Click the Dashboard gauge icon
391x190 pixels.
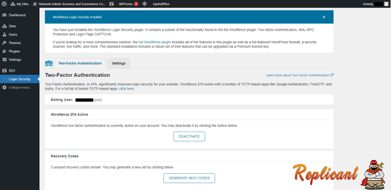pyautogui.click(x=4, y=15)
